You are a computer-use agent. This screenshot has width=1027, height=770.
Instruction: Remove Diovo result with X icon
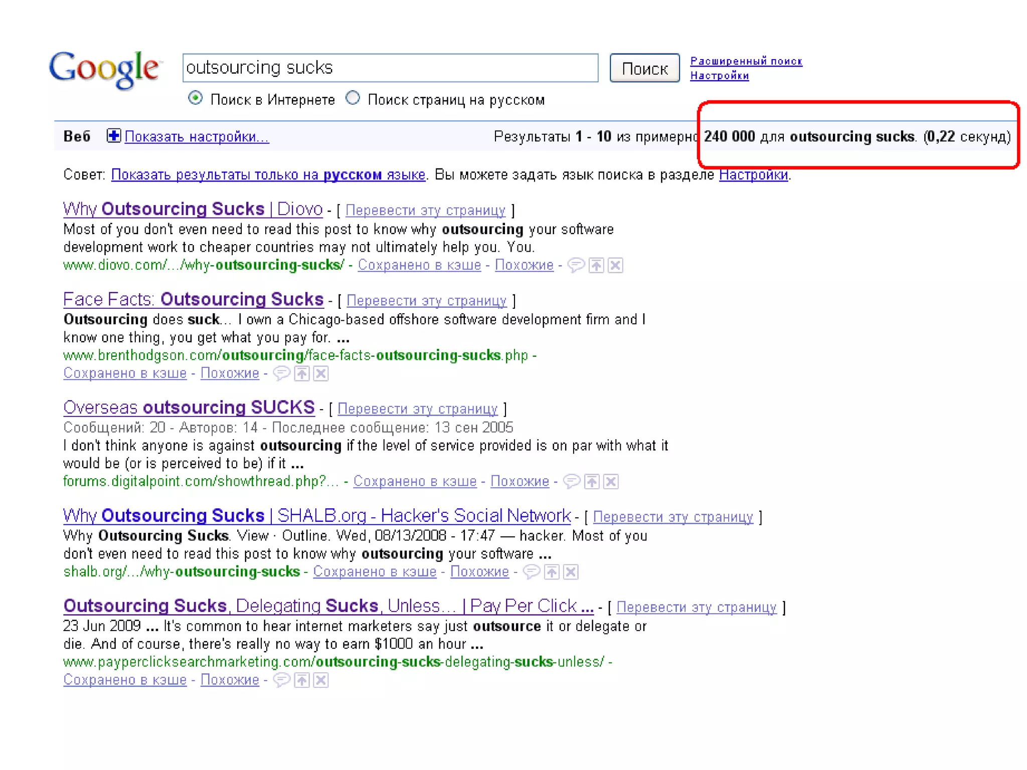615,265
